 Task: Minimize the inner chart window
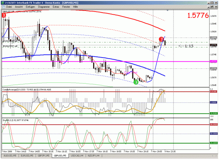coord(209,7)
